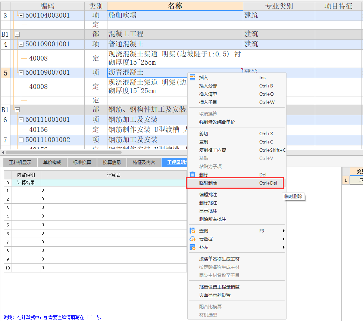Screen dimensions: 363x321
Task: Select 复制格子内容 menu option
Action: coord(213,150)
